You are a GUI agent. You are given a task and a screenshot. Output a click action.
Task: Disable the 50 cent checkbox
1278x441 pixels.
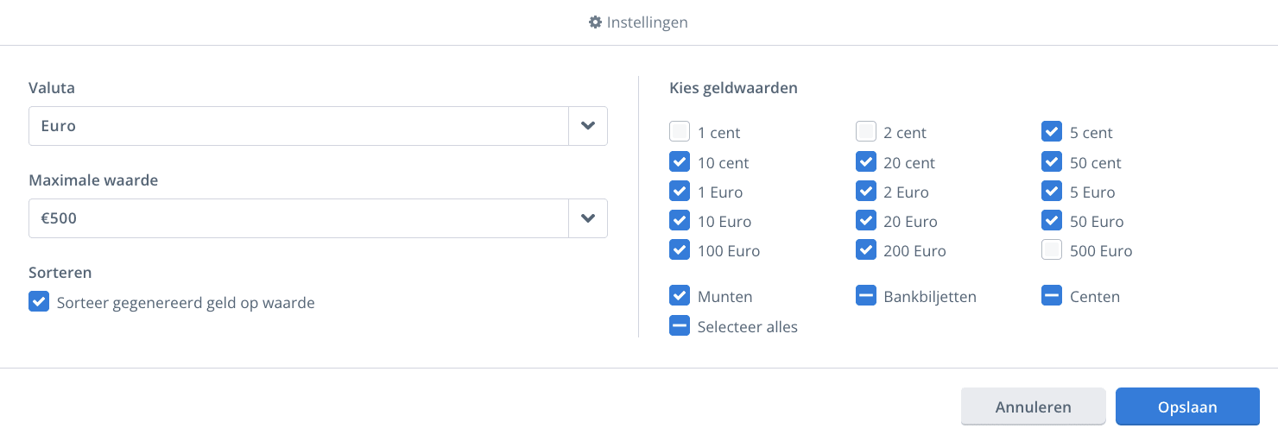(x=1052, y=161)
